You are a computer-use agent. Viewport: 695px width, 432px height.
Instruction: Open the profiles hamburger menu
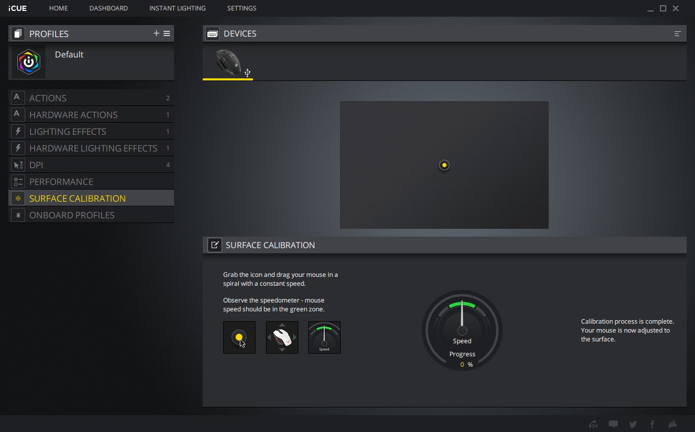click(167, 33)
